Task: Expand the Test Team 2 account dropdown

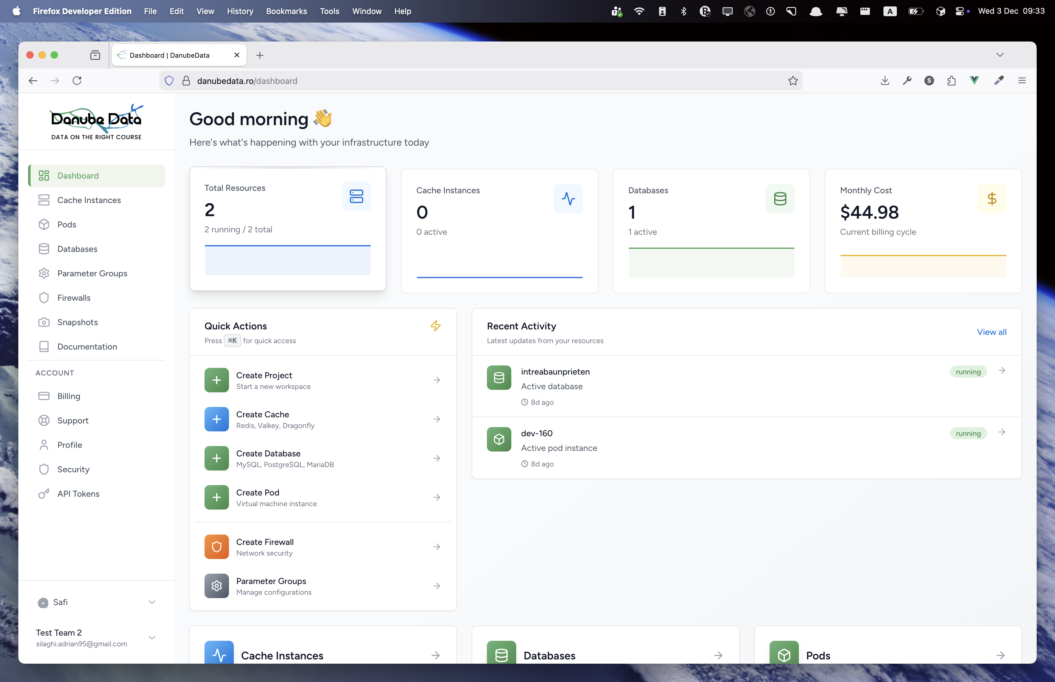Action: [x=152, y=637]
